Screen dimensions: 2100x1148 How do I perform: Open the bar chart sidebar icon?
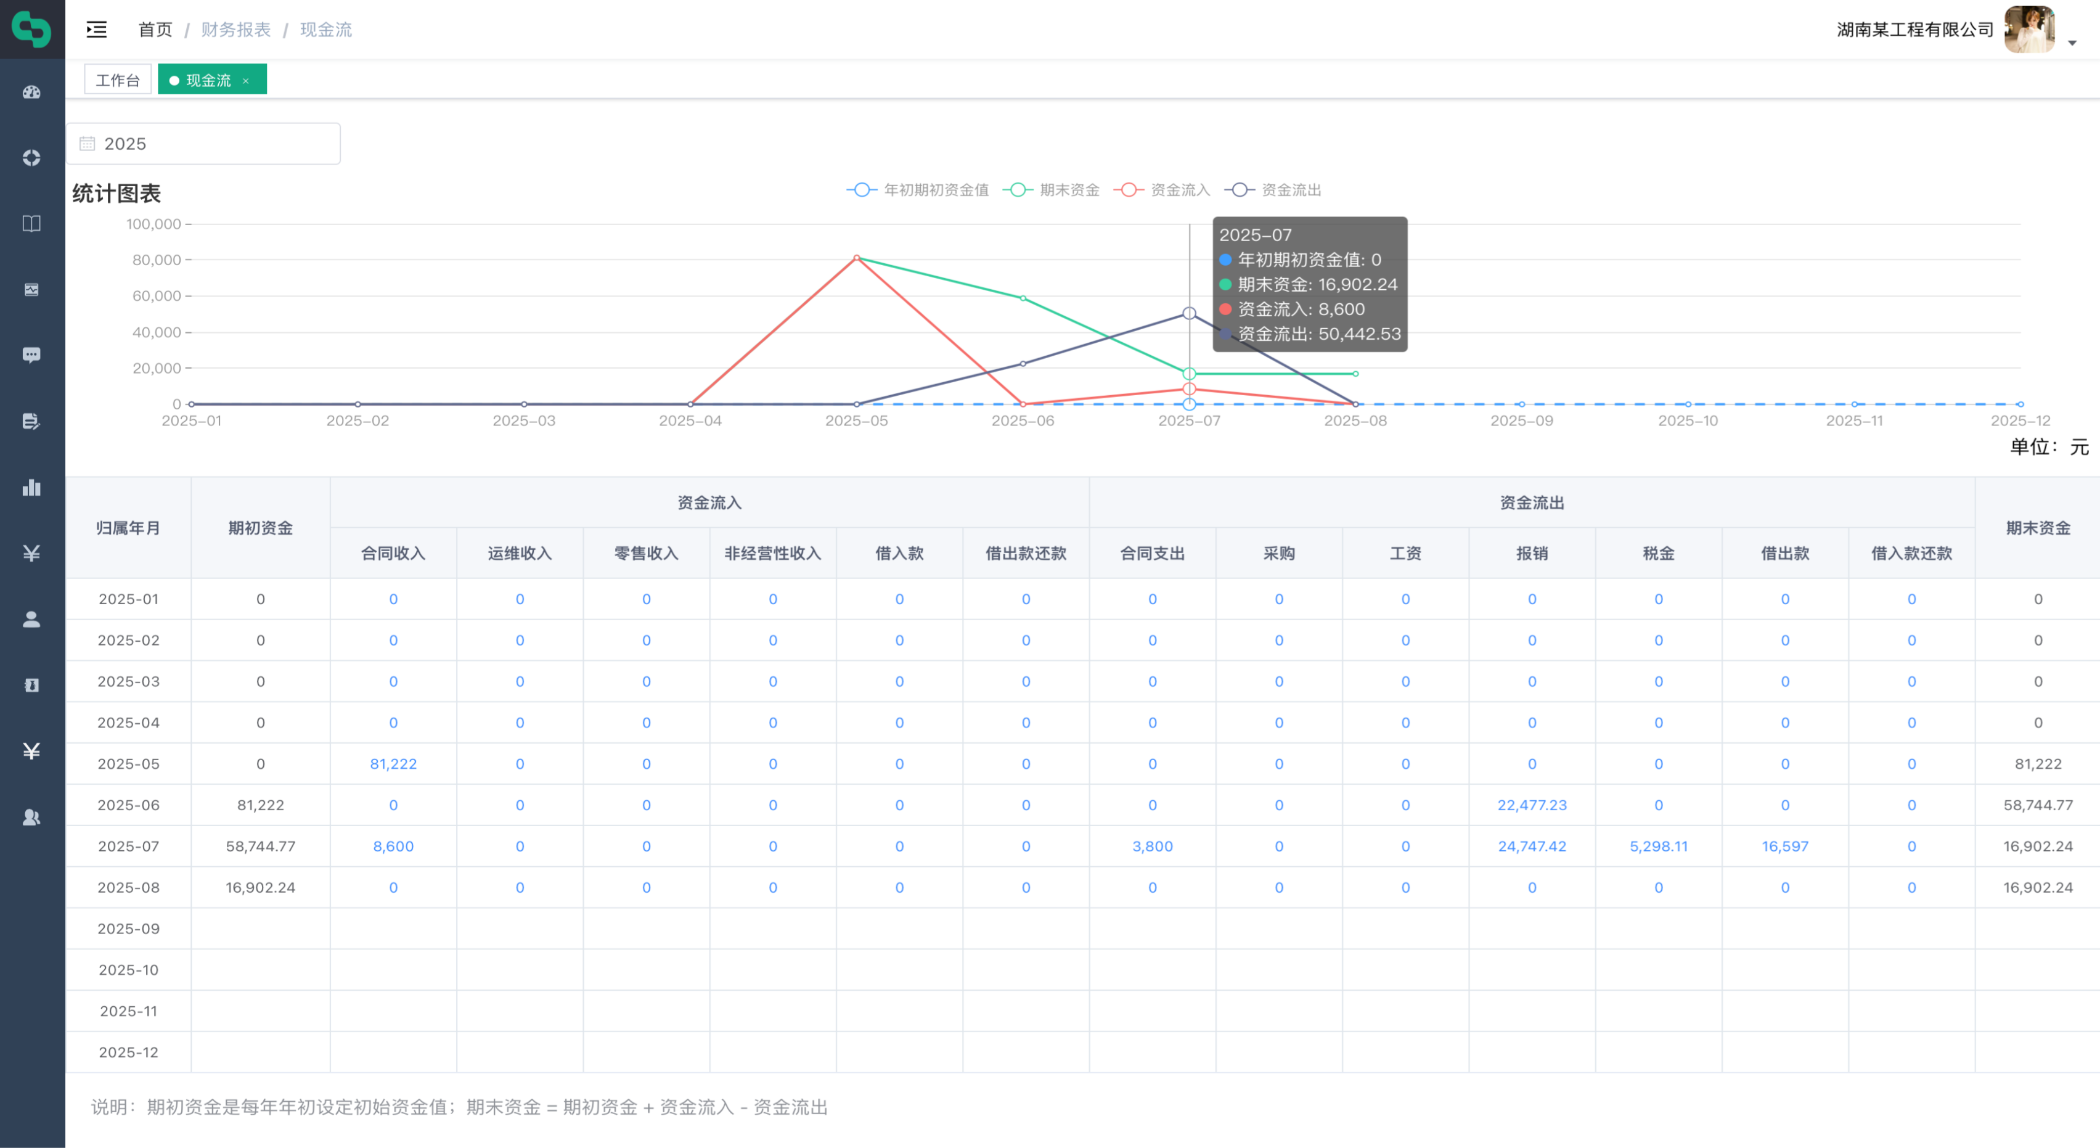(x=32, y=488)
